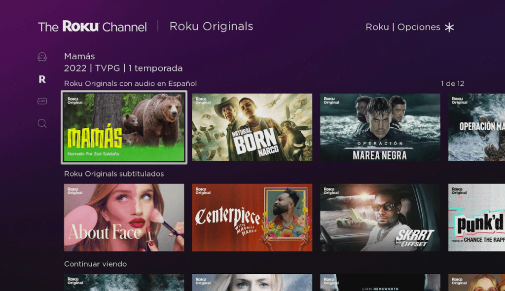The height and width of the screenshot is (291, 505).
Task: Select the Roku Originals 'R' sidebar icon
Action: pos(42,79)
